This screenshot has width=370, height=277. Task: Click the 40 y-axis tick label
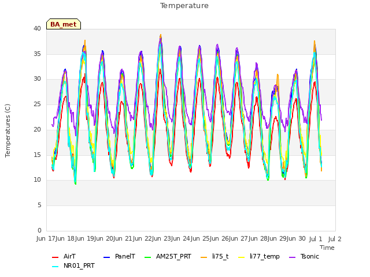[x=37, y=28]
